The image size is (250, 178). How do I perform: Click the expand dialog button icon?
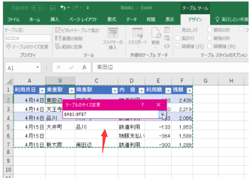[x=162, y=114]
